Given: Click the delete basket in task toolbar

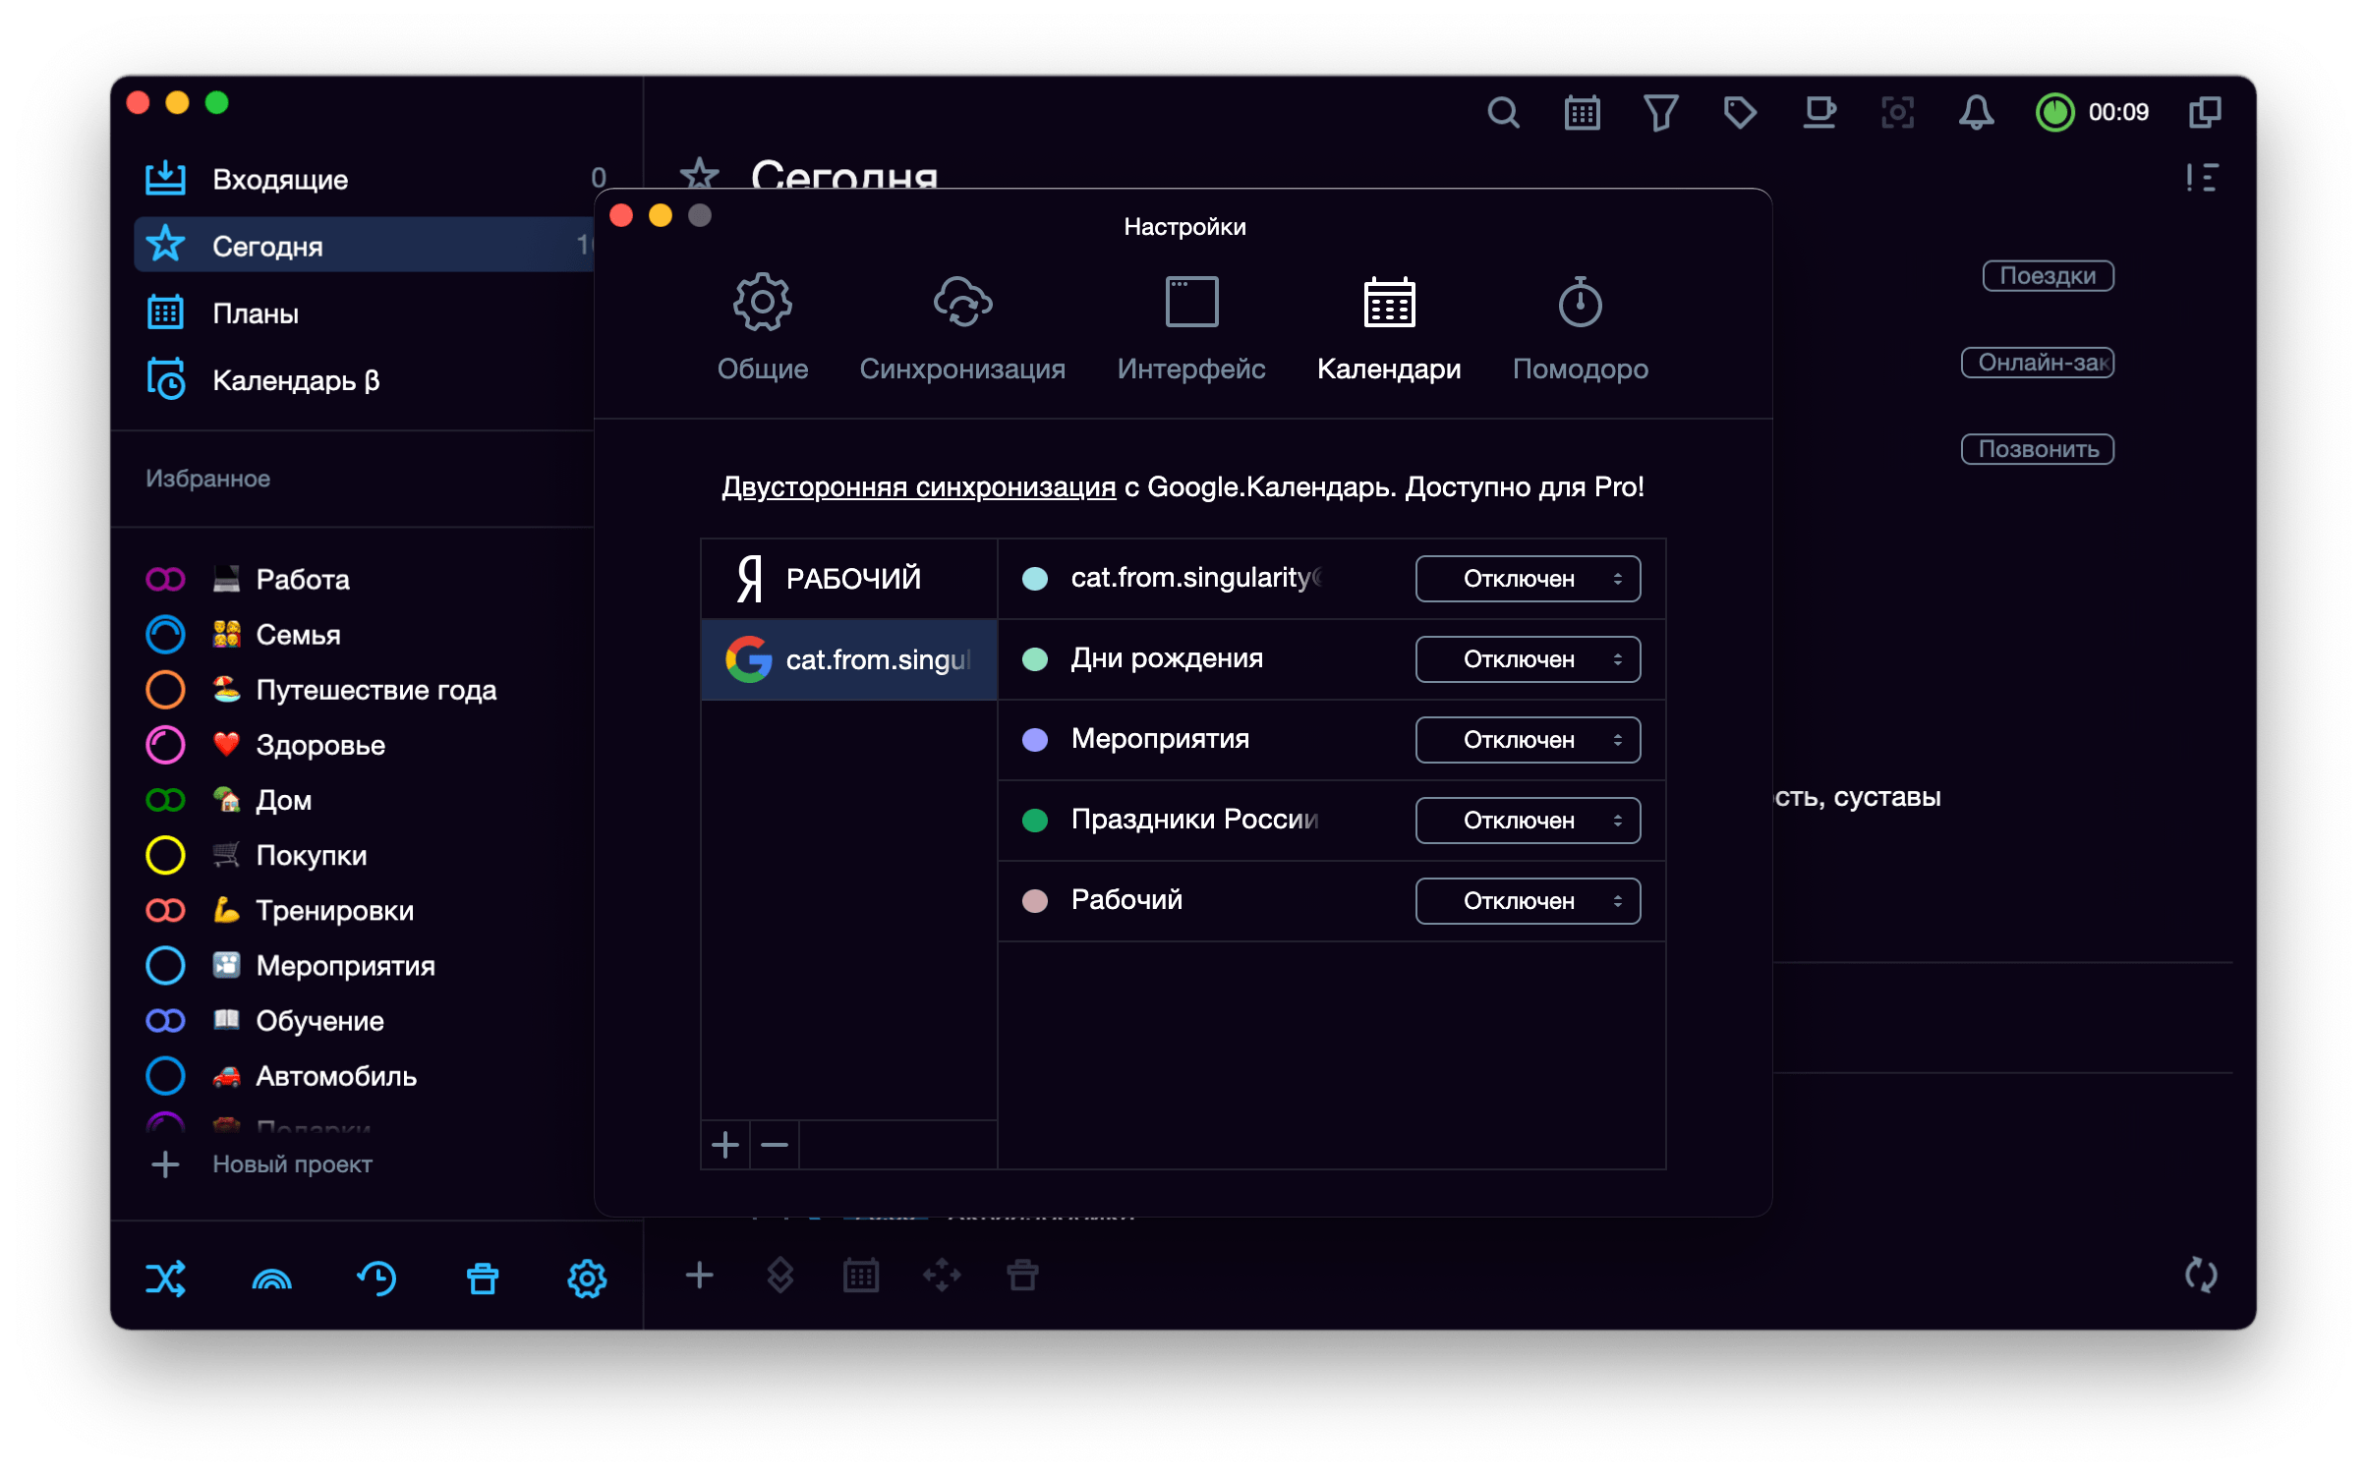Looking at the screenshot, I should 1022,1276.
